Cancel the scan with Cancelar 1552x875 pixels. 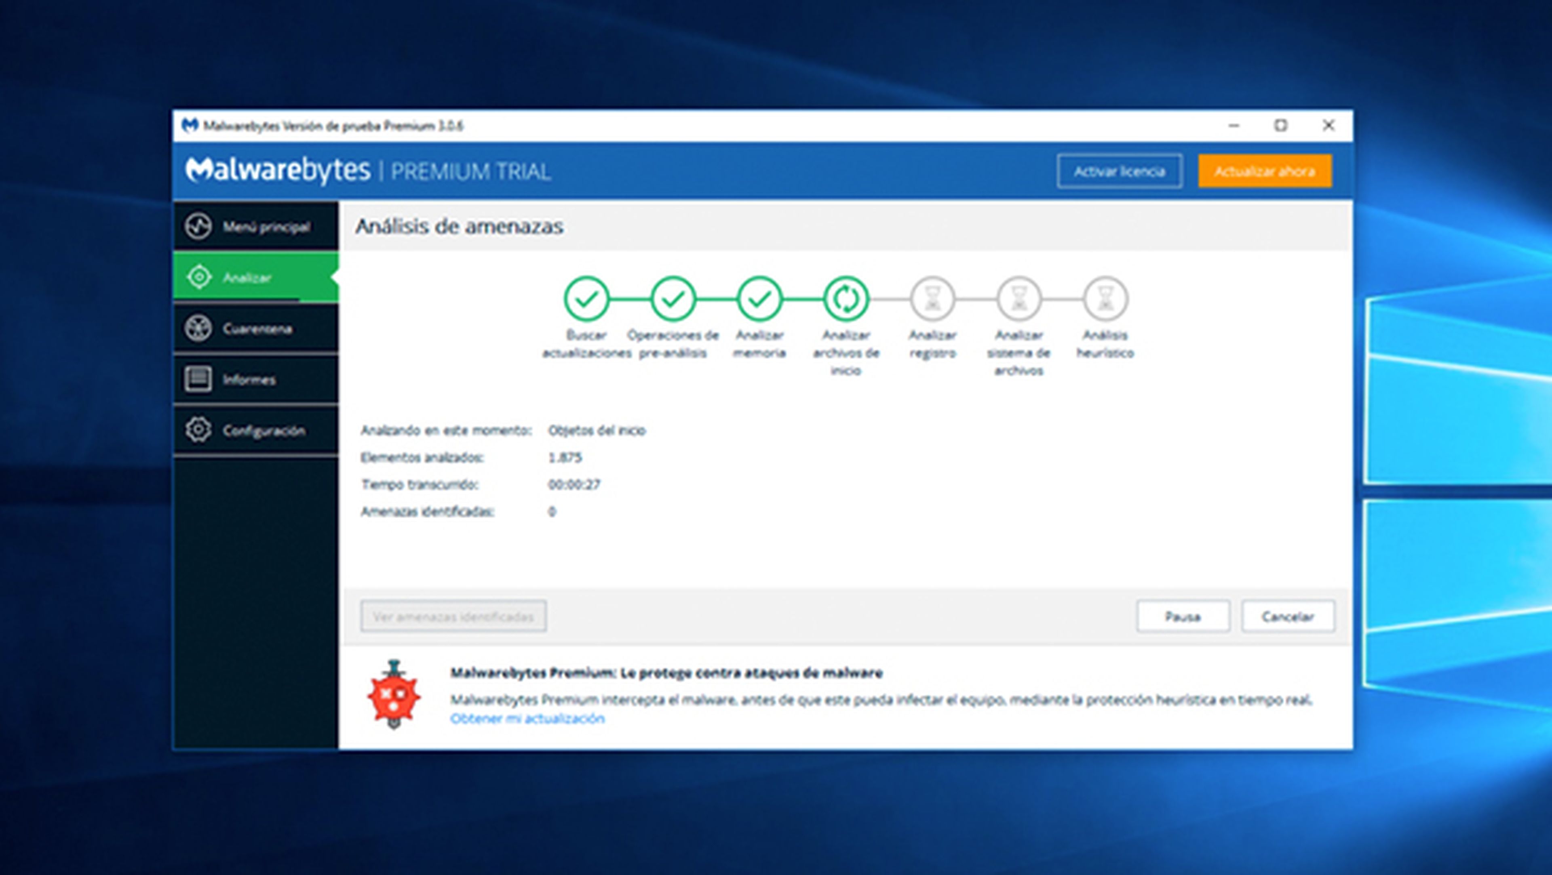tap(1288, 616)
